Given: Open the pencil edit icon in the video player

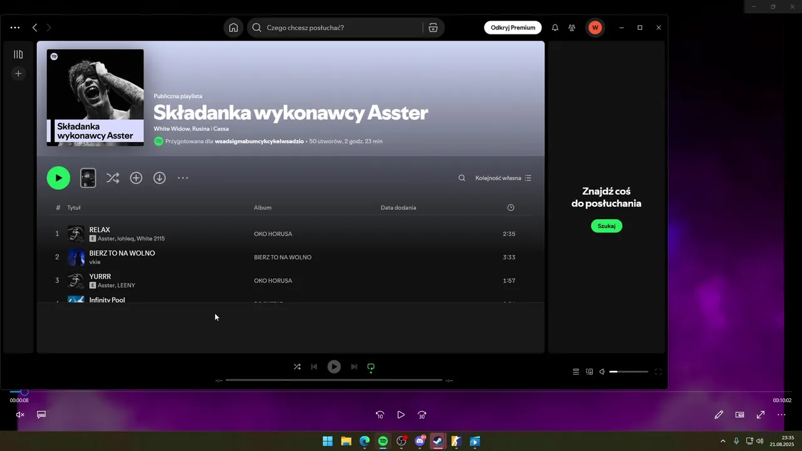Looking at the screenshot, I should (x=719, y=415).
